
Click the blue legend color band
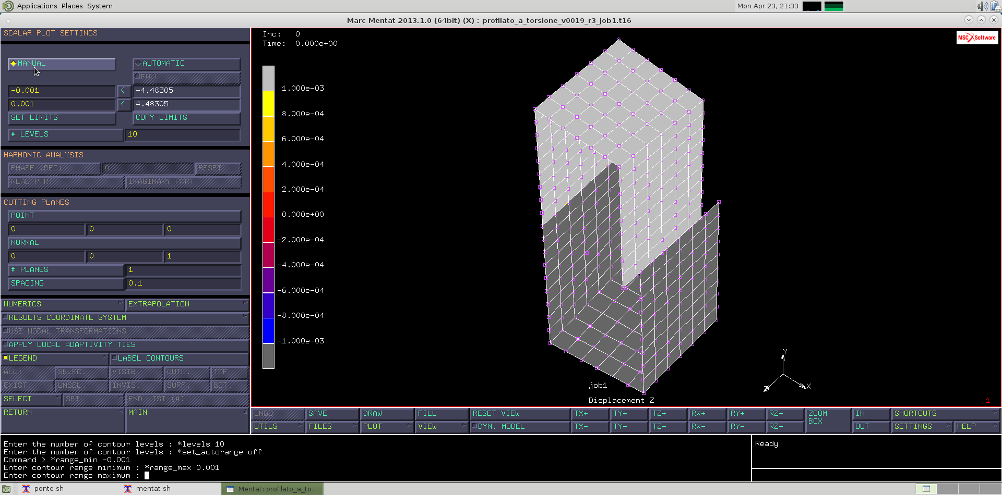tap(268, 330)
